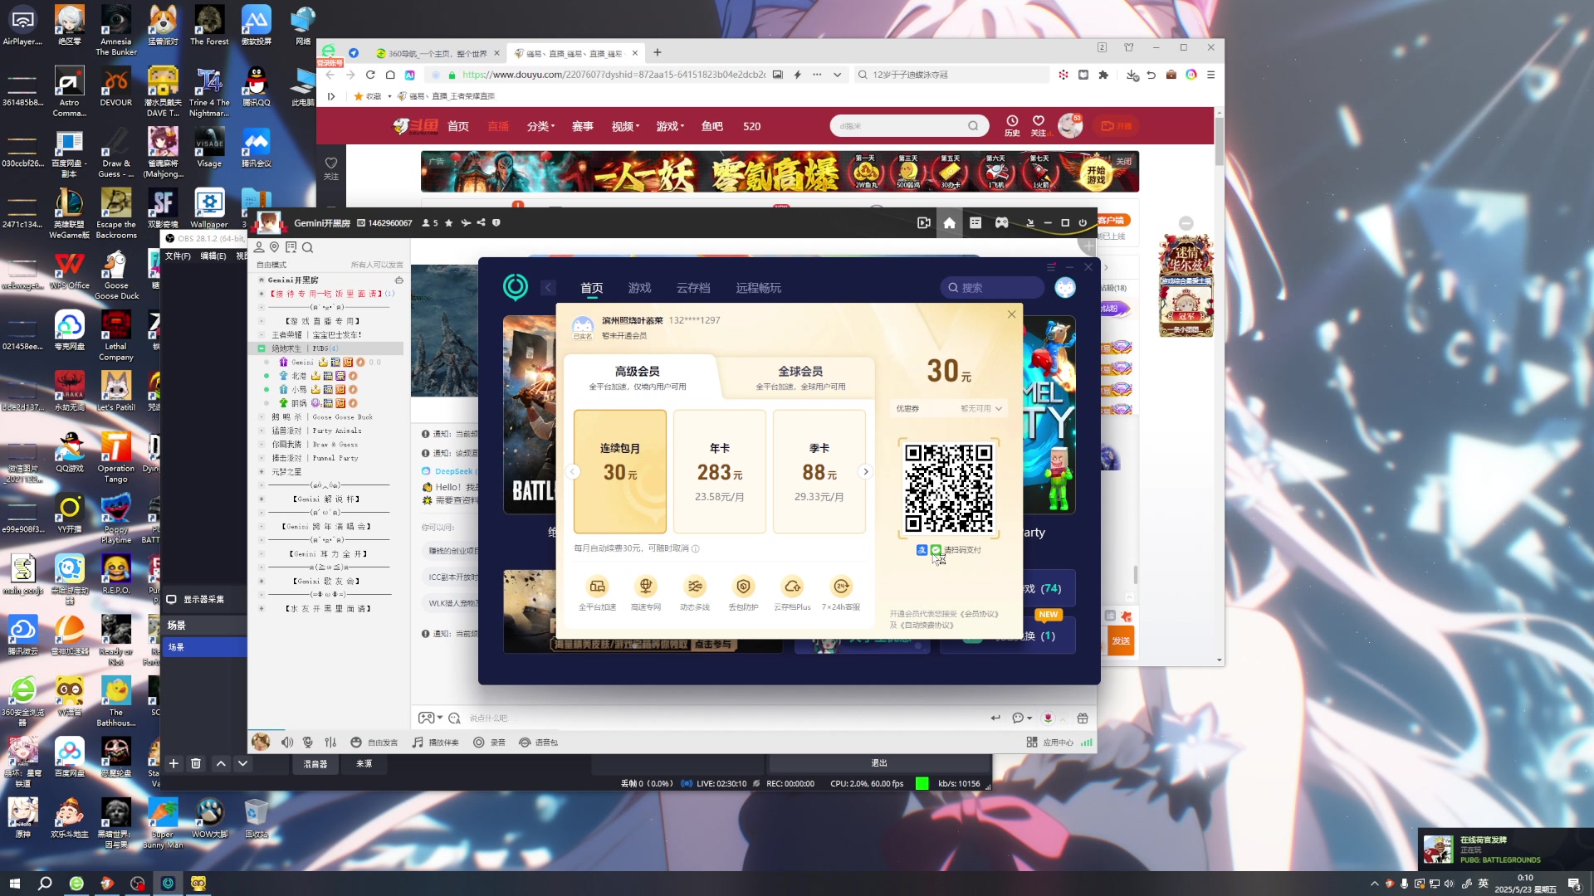Open OBS 编辑(E) menu
The image size is (1594, 896).
coord(213,256)
